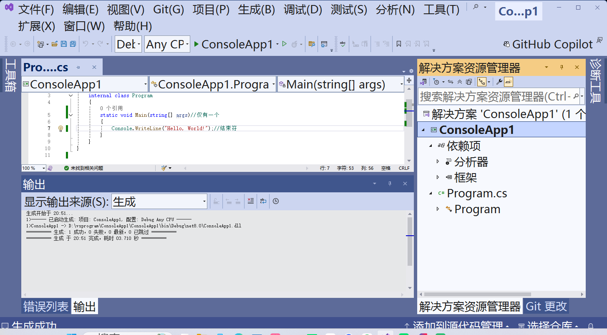Open the 帮助(H) menu

[133, 26]
